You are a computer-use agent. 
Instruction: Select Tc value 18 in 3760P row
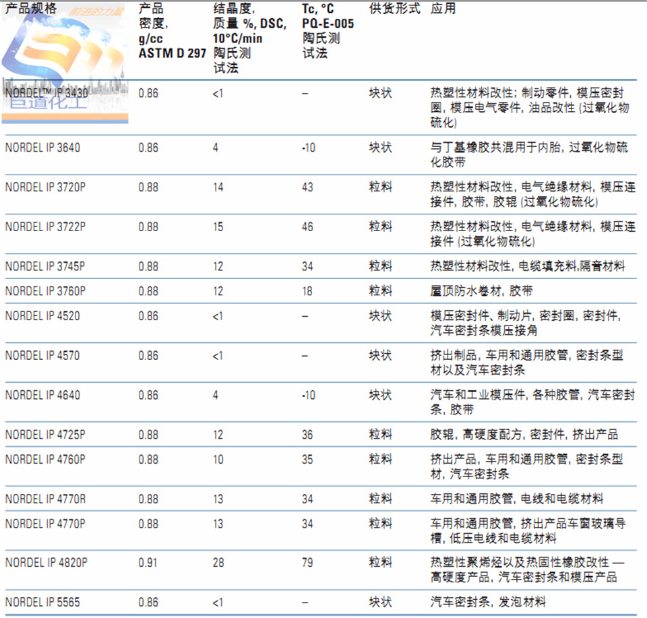pos(307,291)
